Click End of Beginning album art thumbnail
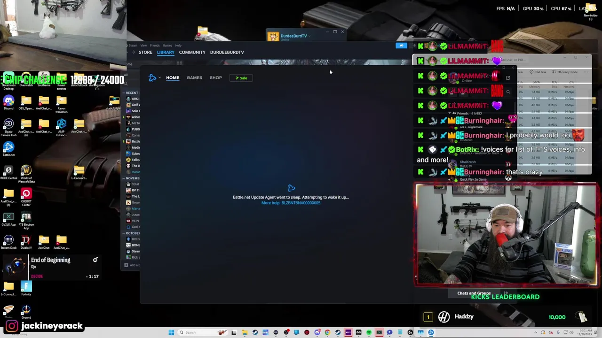Image resolution: width=602 pixels, height=338 pixels. tap(16, 267)
